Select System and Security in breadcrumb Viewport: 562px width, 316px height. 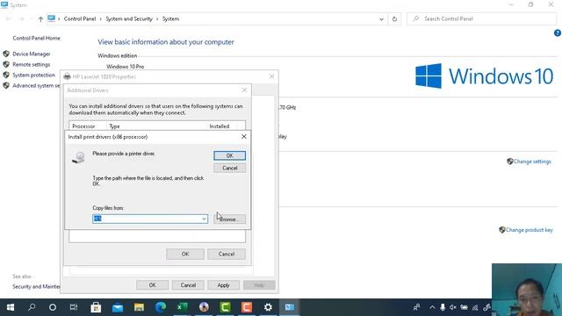(x=129, y=19)
